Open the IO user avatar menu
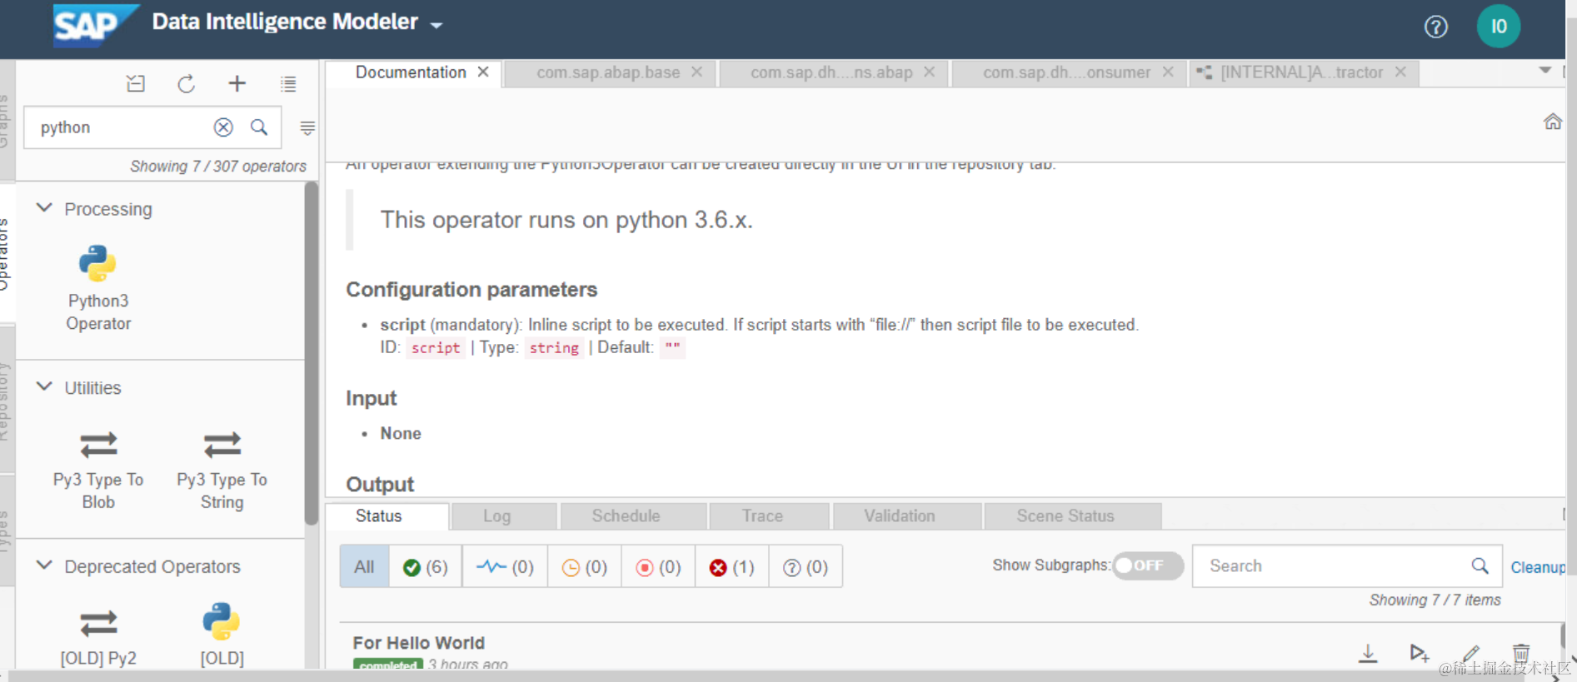Image resolution: width=1577 pixels, height=682 pixels. [x=1498, y=27]
